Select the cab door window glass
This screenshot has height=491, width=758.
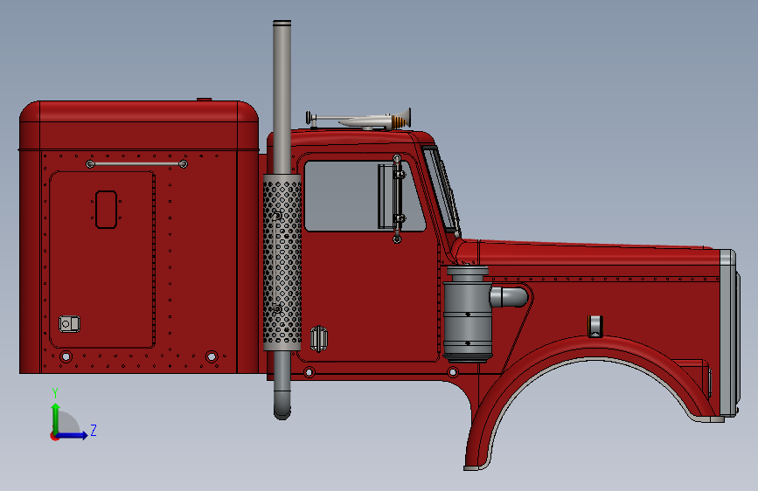[x=365, y=196]
